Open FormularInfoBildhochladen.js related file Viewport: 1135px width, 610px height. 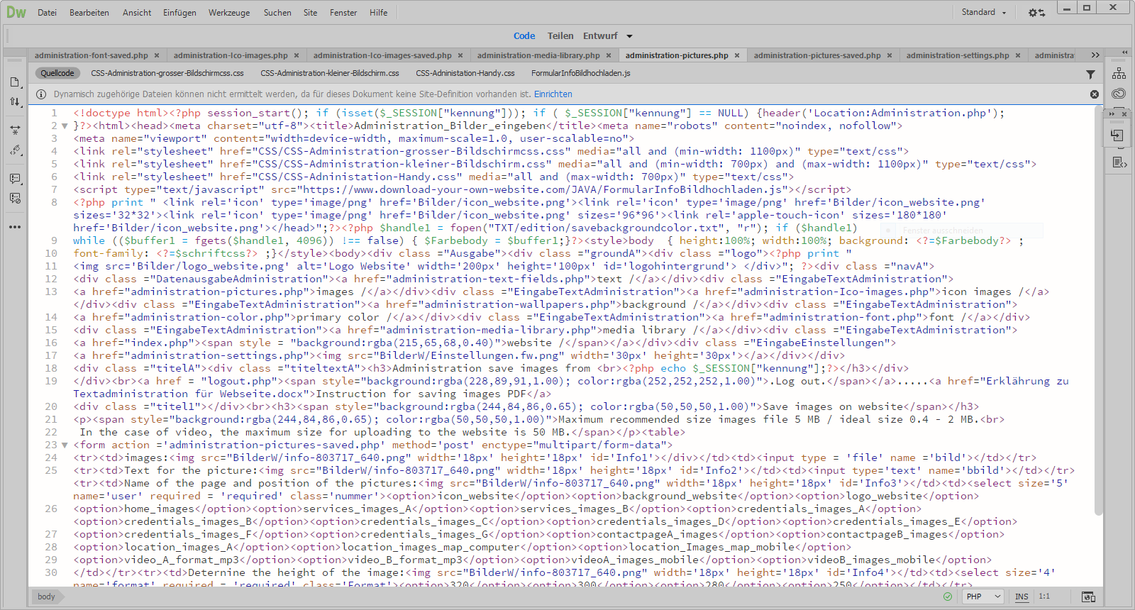coord(581,73)
